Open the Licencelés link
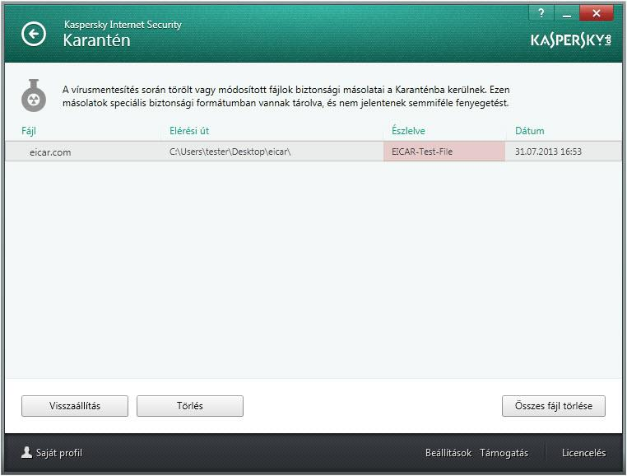 coord(584,453)
